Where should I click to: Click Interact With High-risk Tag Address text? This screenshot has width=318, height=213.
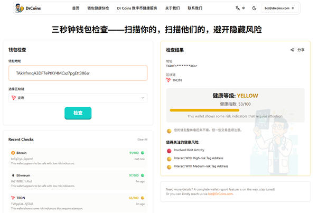(199, 158)
